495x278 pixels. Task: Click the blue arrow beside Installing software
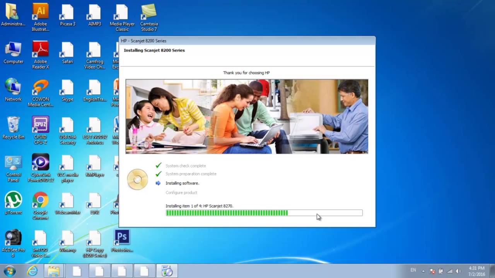point(158,183)
